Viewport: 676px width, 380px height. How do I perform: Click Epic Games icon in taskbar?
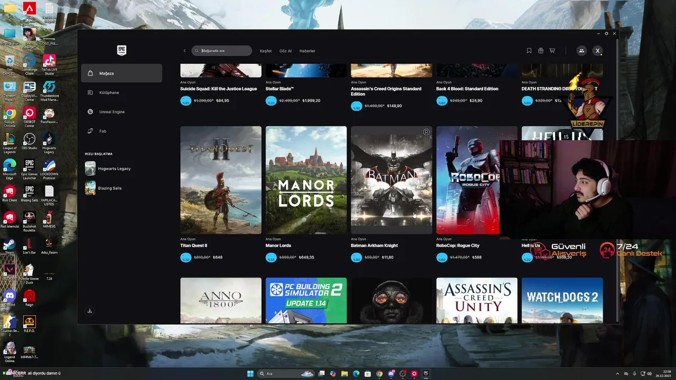pyautogui.click(x=426, y=374)
